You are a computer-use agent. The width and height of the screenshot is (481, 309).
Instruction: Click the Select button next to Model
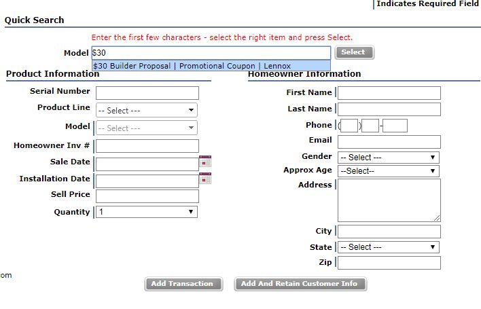coord(355,52)
